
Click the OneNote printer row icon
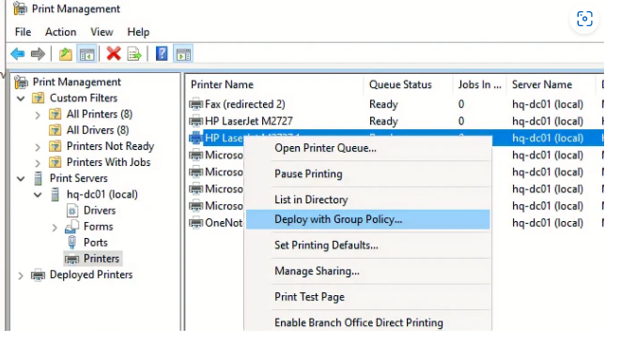coord(196,223)
